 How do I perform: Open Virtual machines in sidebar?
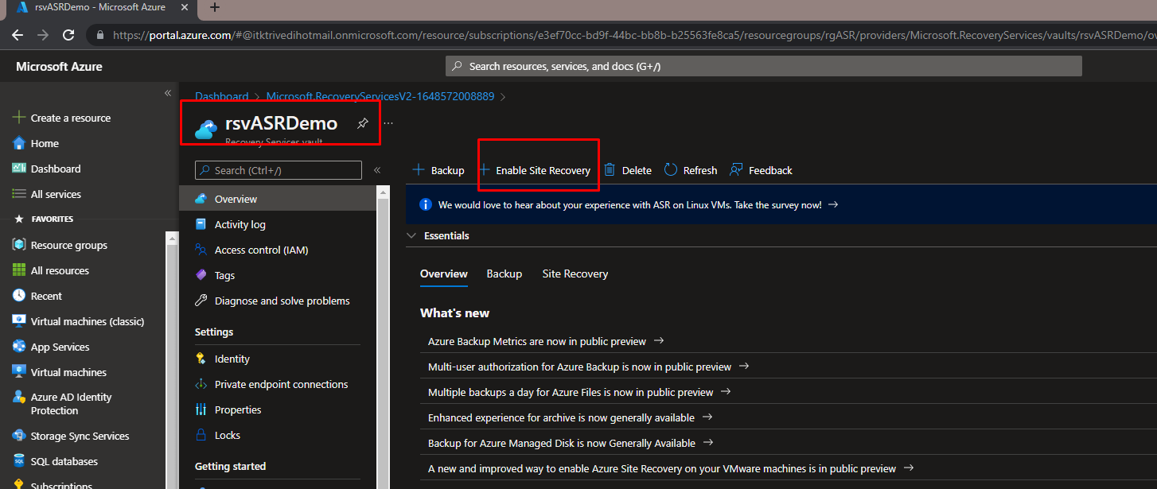tap(68, 372)
